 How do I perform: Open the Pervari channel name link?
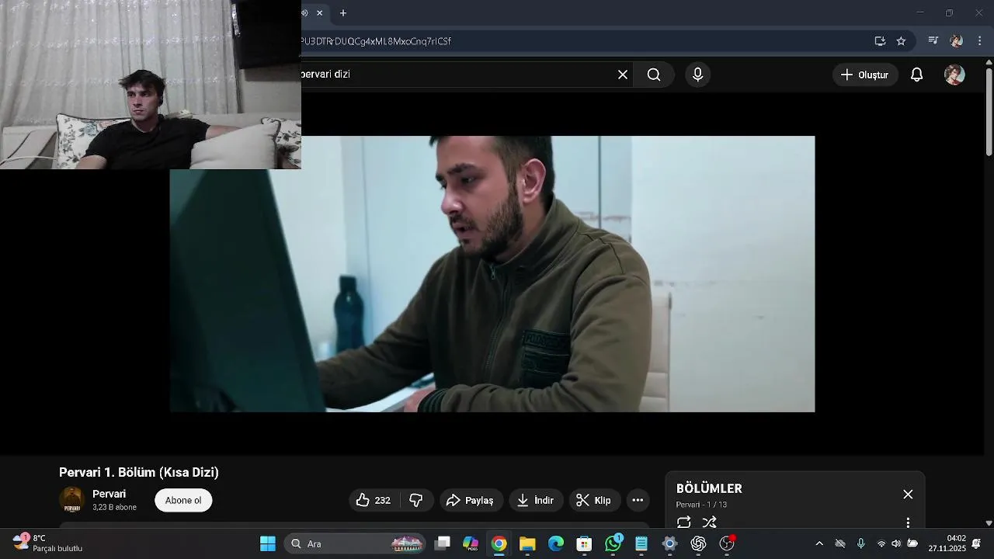click(x=109, y=494)
